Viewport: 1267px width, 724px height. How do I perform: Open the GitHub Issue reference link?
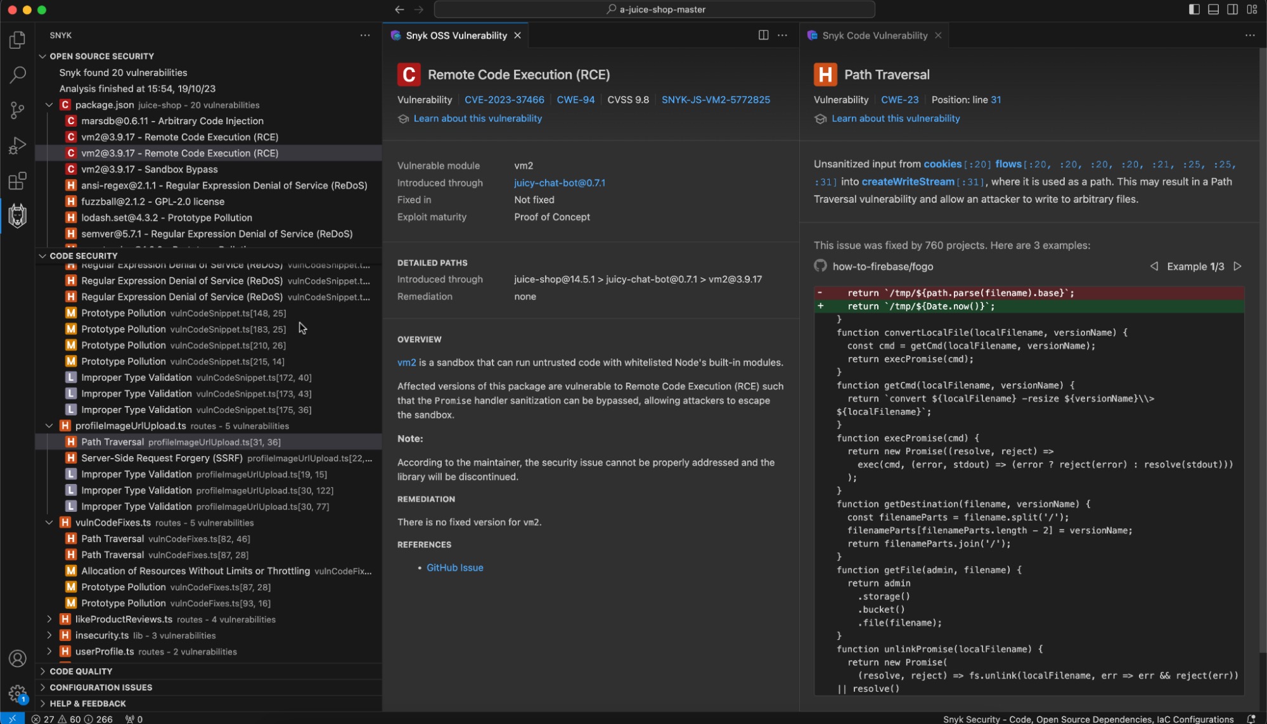click(454, 568)
